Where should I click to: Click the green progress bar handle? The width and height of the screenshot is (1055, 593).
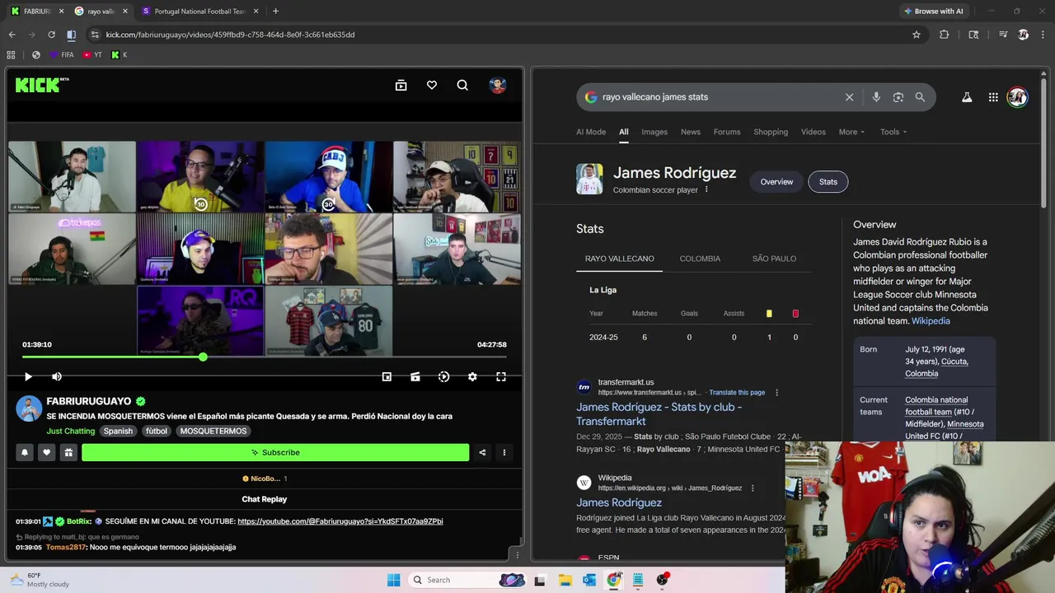pos(203,357)
